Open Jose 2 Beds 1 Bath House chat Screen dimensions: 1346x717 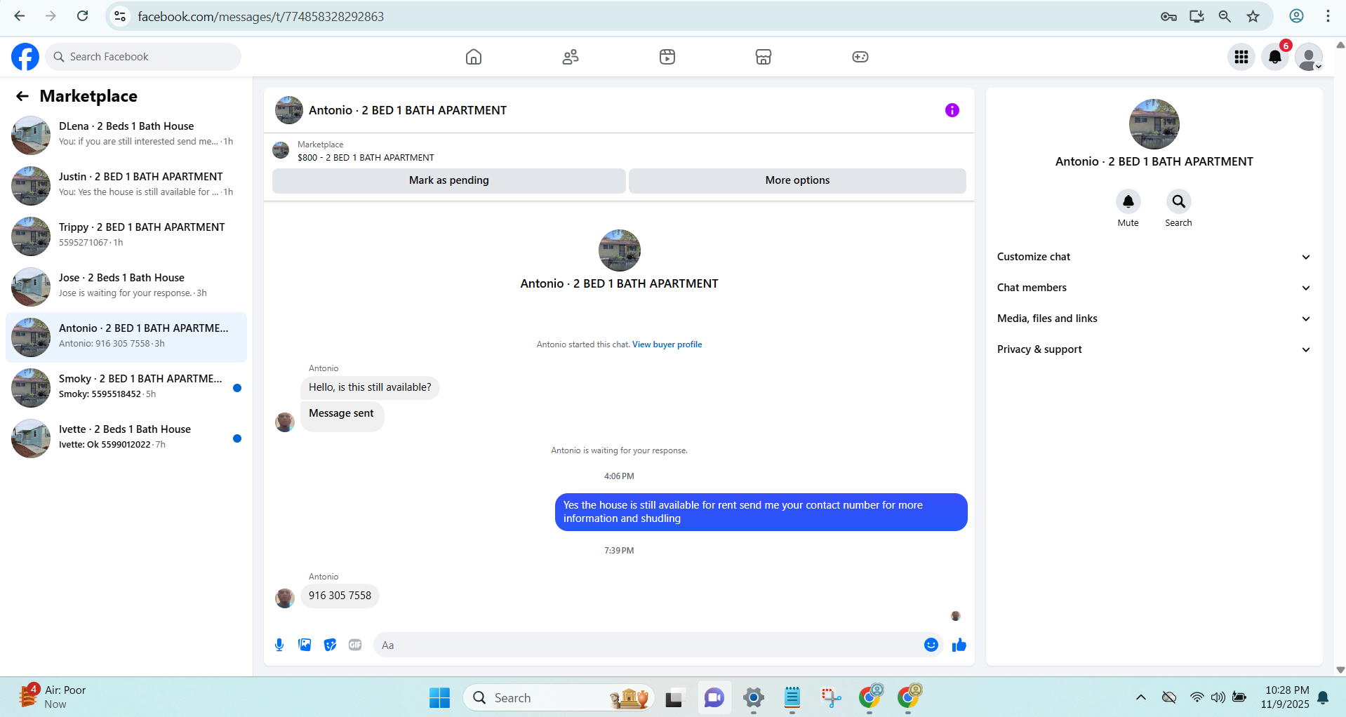coord(126,286)
